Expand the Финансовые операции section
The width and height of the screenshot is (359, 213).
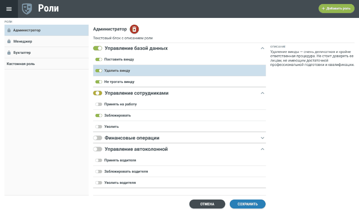(x=263, y=138)
